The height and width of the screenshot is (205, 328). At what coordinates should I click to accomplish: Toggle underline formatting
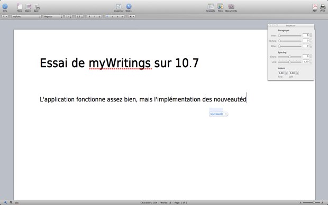[99, 16]
